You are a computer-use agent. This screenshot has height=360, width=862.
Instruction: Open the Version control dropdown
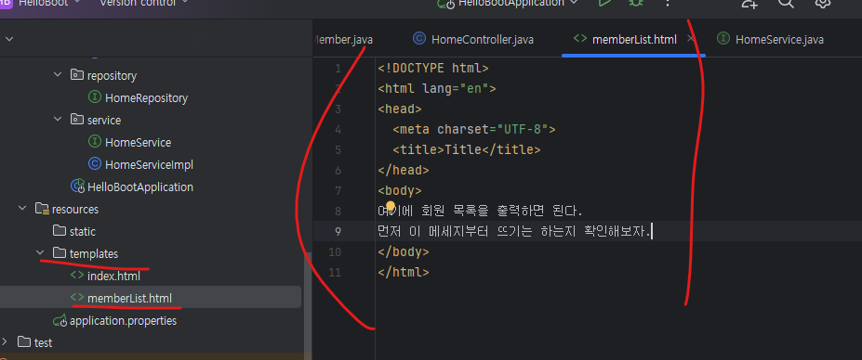(143, 3)
